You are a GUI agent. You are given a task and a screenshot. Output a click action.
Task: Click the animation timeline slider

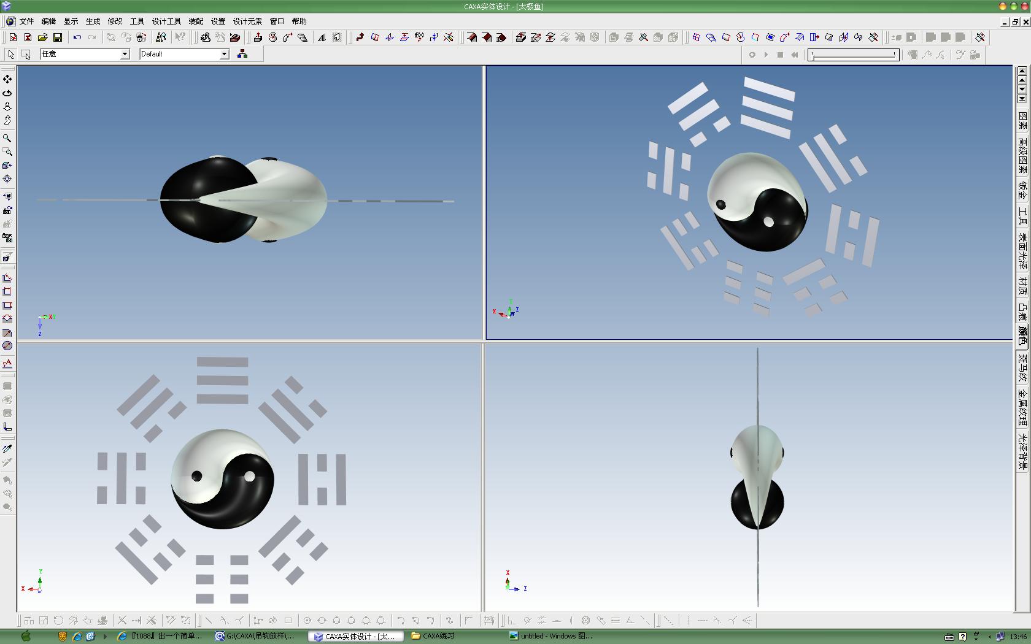[854, 55]
